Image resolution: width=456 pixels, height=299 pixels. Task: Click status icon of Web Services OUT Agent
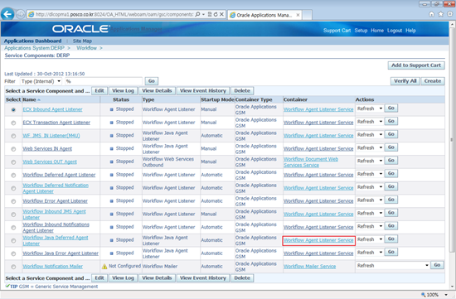pos(111,162)
